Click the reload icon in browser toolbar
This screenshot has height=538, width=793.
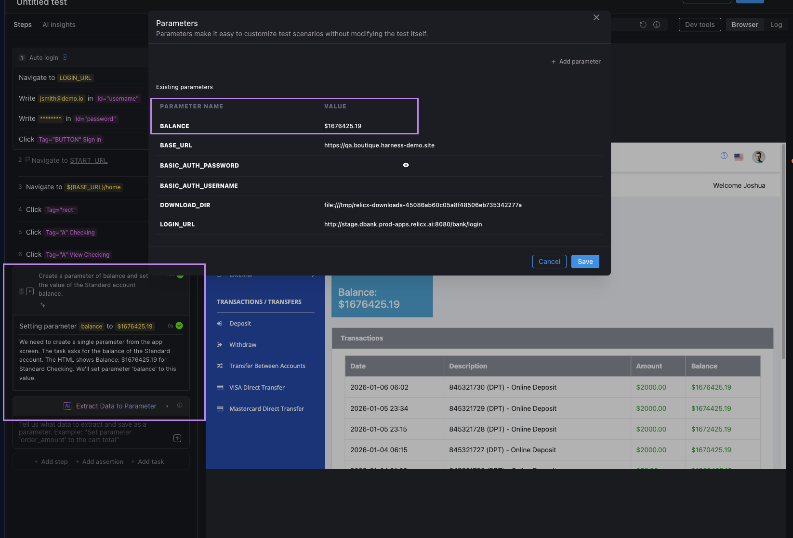643,25
